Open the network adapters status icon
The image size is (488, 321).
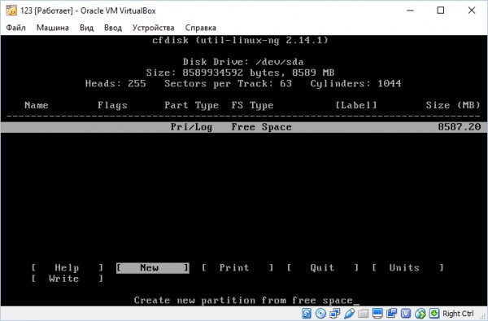click(335, 313)
